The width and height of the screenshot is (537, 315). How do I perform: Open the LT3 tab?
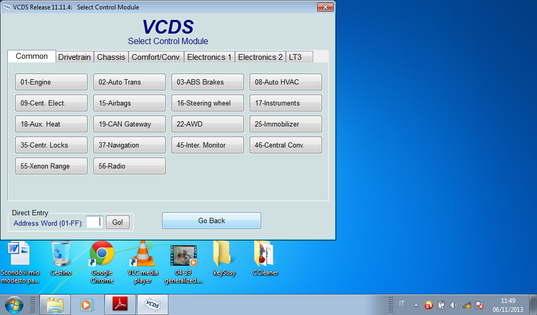[299, 57]
